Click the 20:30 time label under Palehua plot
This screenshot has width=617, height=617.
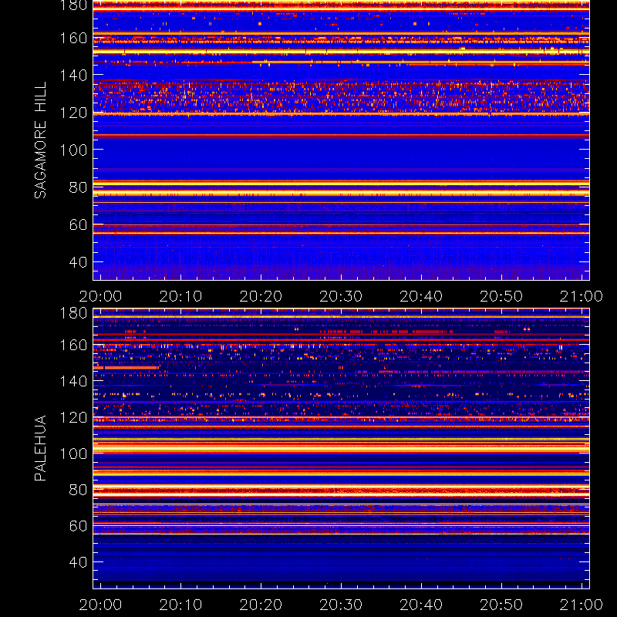click(x=341, y=605)
